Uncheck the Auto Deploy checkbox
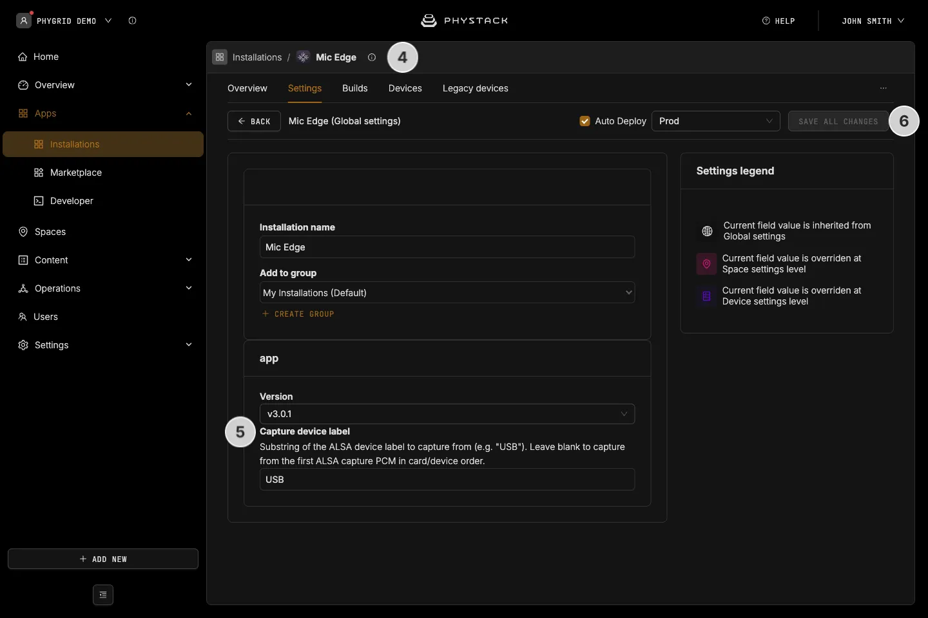Screen dimensions: 928x618 click(x=585, y=121)
